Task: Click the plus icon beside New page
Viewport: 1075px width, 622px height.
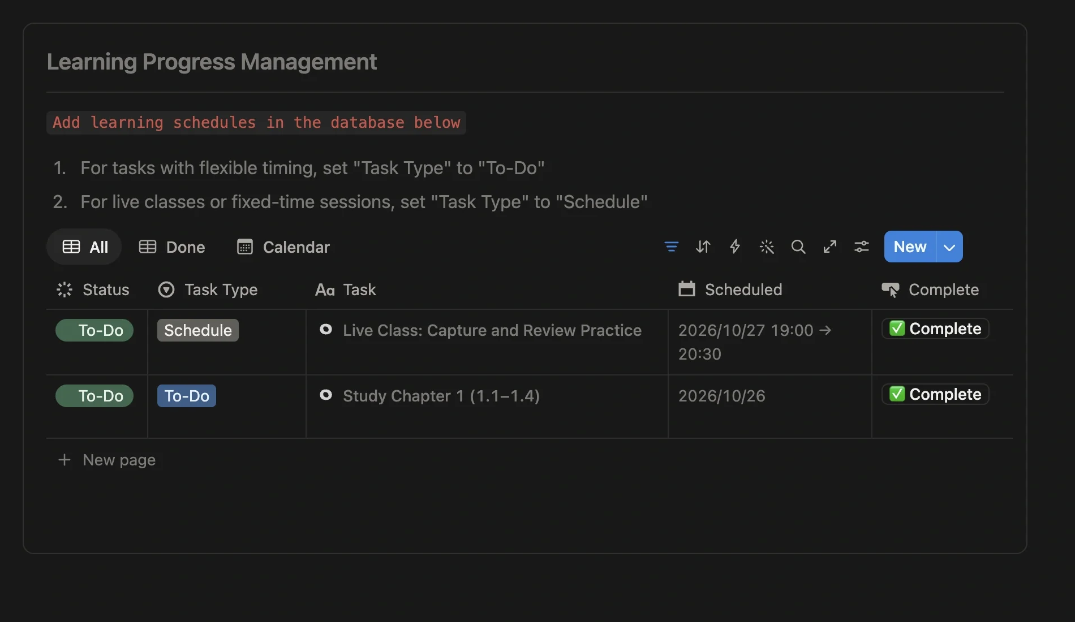Action: pos(64,460)
